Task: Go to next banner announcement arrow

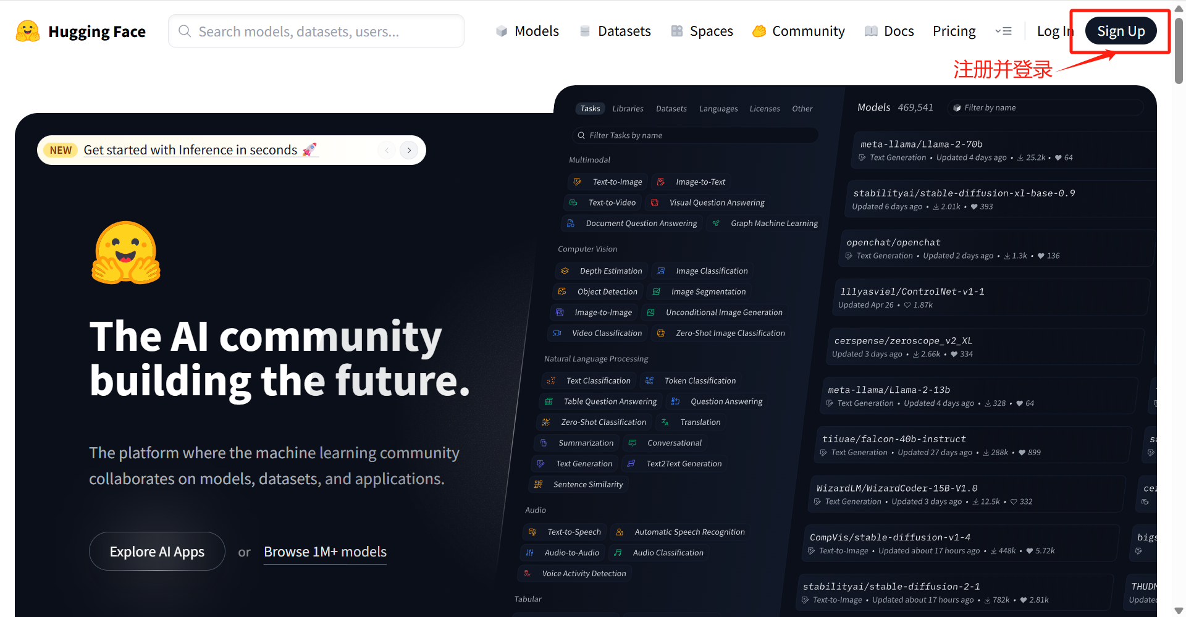Action: (x=409, y=150)
